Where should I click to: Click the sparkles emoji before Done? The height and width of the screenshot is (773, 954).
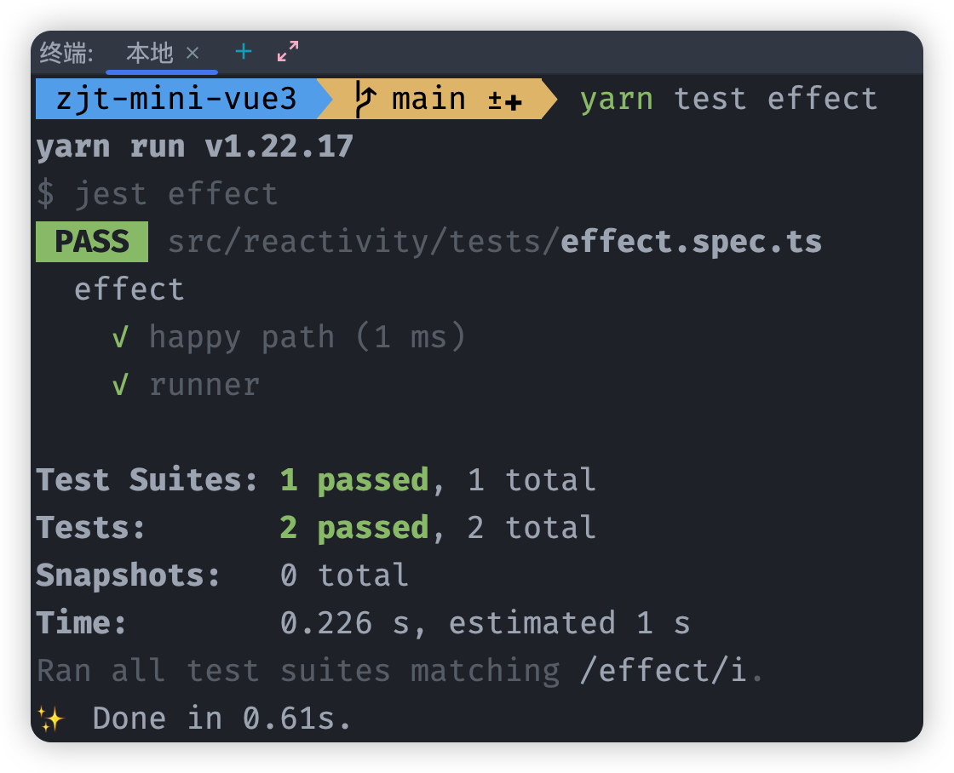(x=50, y=719)
